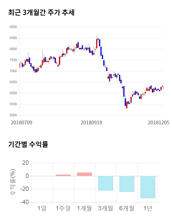Click the 9000 price axis label
Screen dimensions: 172x218
point(13,27)
